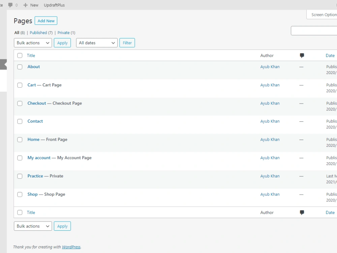Screen dimensions: 337x253
Task: Click author Ayub Khan in Practice row
Action: pos(270,176)
